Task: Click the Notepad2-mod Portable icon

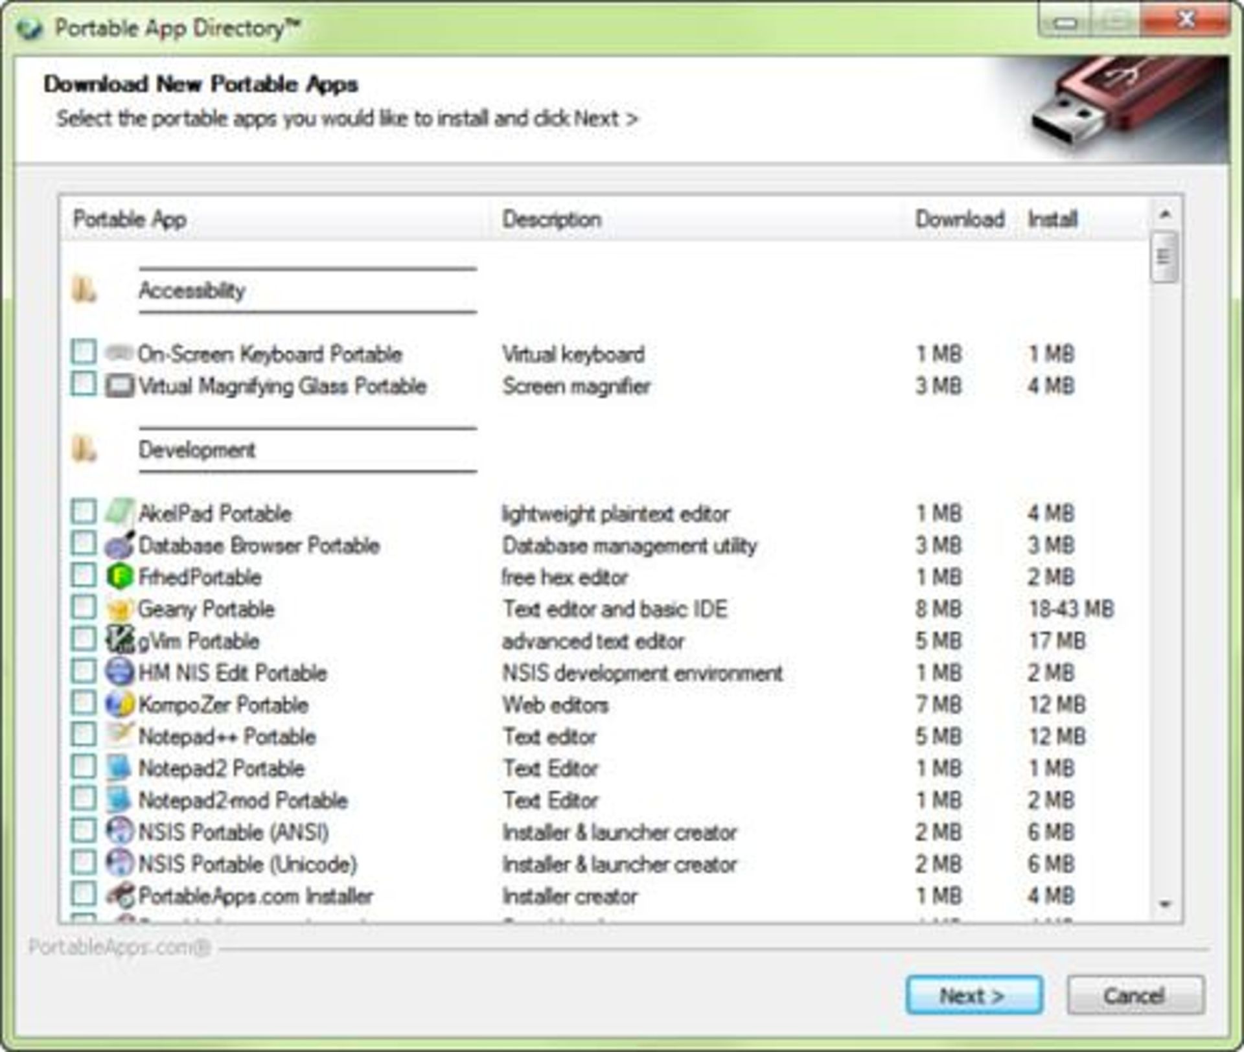Action: 119,799
